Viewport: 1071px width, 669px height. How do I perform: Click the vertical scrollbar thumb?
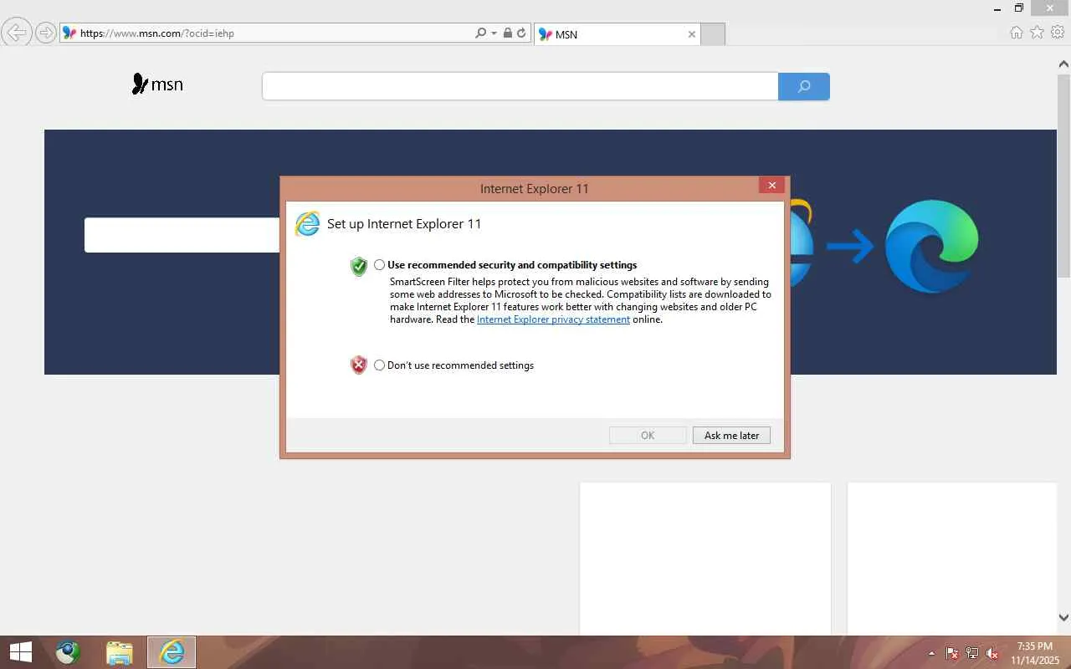(x=1063, y=175)
